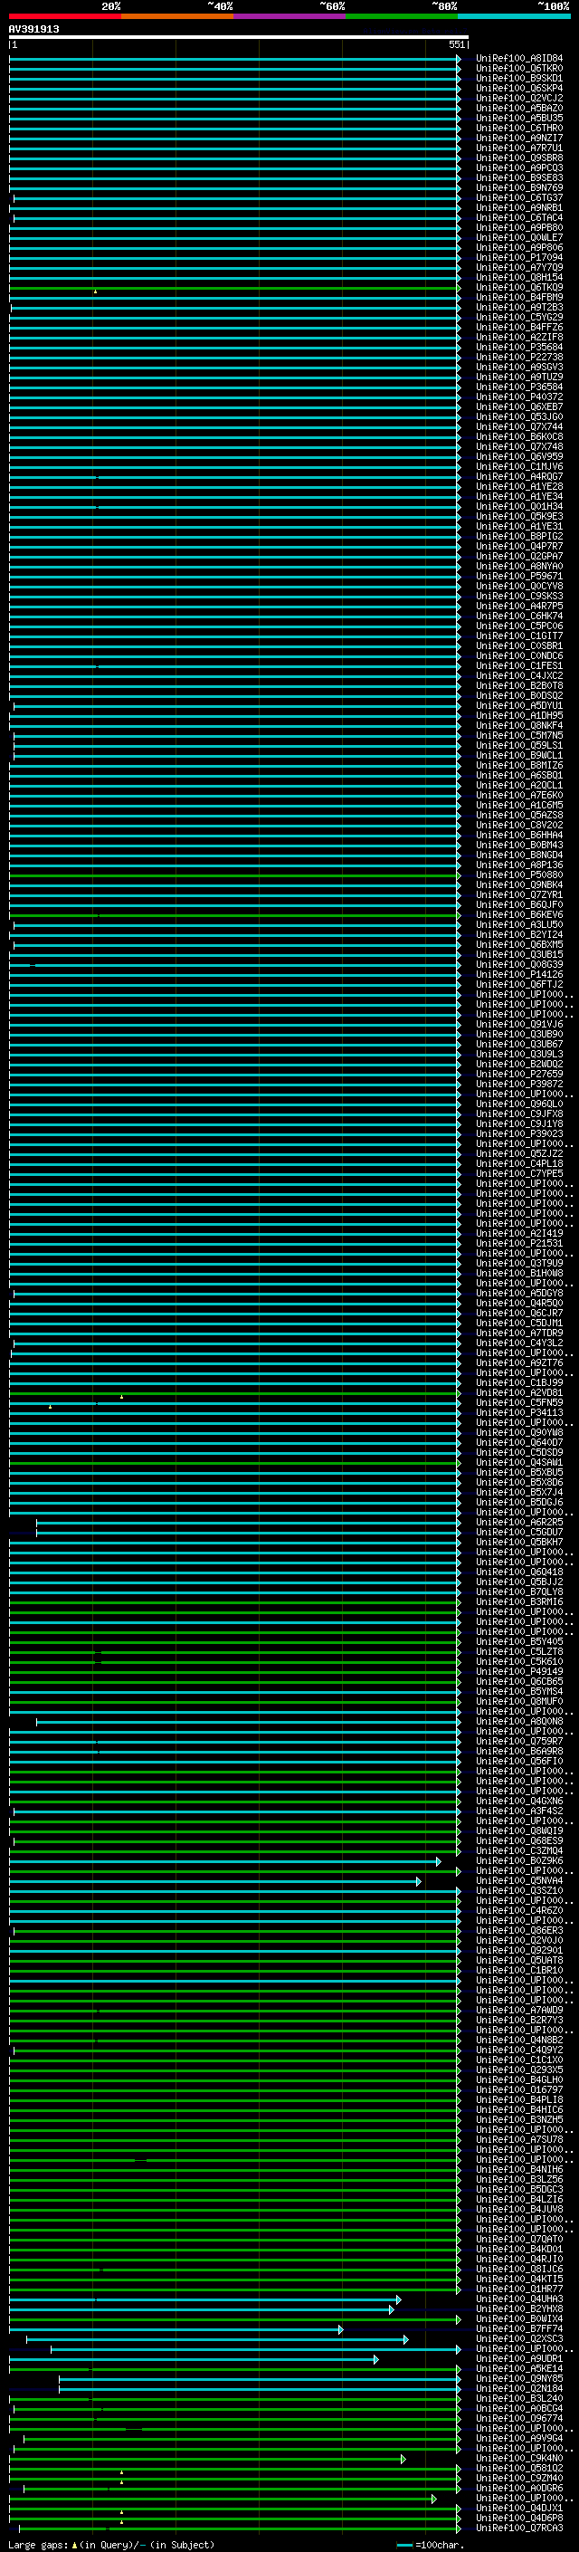The image size is (579, 2552).
Task: Click hit UniRef100_C3ZMQ4
Action: [x=518, y=1850]
